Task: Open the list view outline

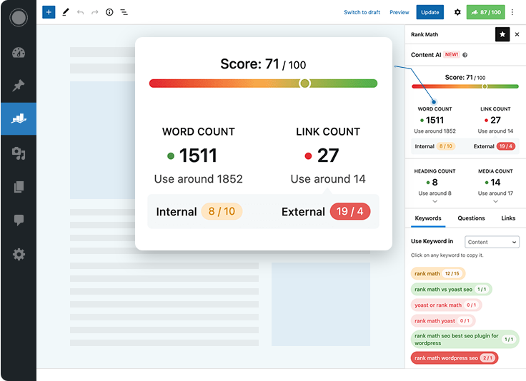Action: [124, 12]
